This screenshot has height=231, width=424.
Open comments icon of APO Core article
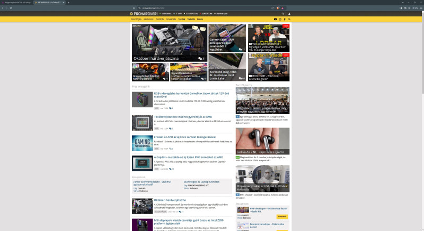[x=171, y=149]
